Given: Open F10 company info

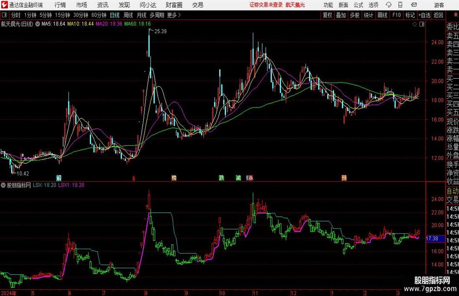Looking at the screenshot, I should 396,15.
